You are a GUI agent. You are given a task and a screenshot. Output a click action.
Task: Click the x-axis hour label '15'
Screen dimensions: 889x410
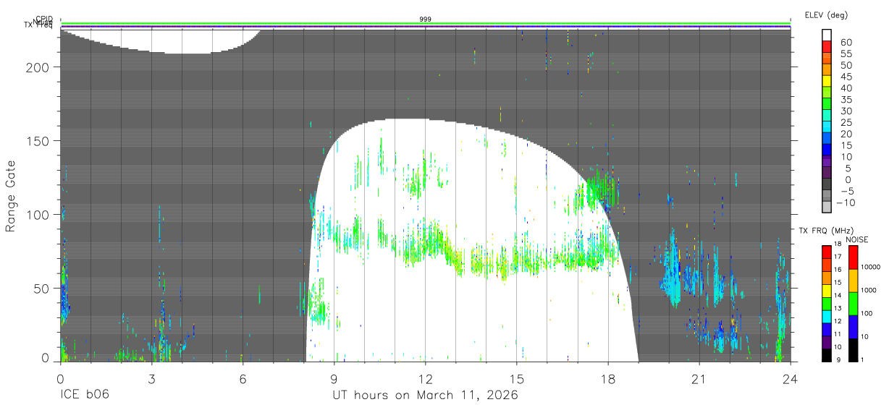(x=516, y=379)
